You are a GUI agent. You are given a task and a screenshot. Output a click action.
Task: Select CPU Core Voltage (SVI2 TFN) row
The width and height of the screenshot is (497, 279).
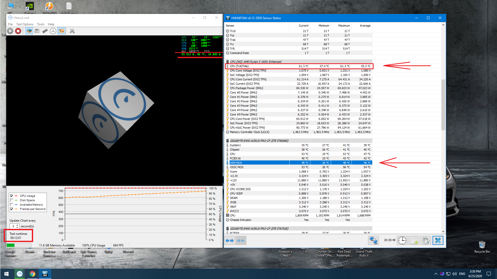click(298, 71)
